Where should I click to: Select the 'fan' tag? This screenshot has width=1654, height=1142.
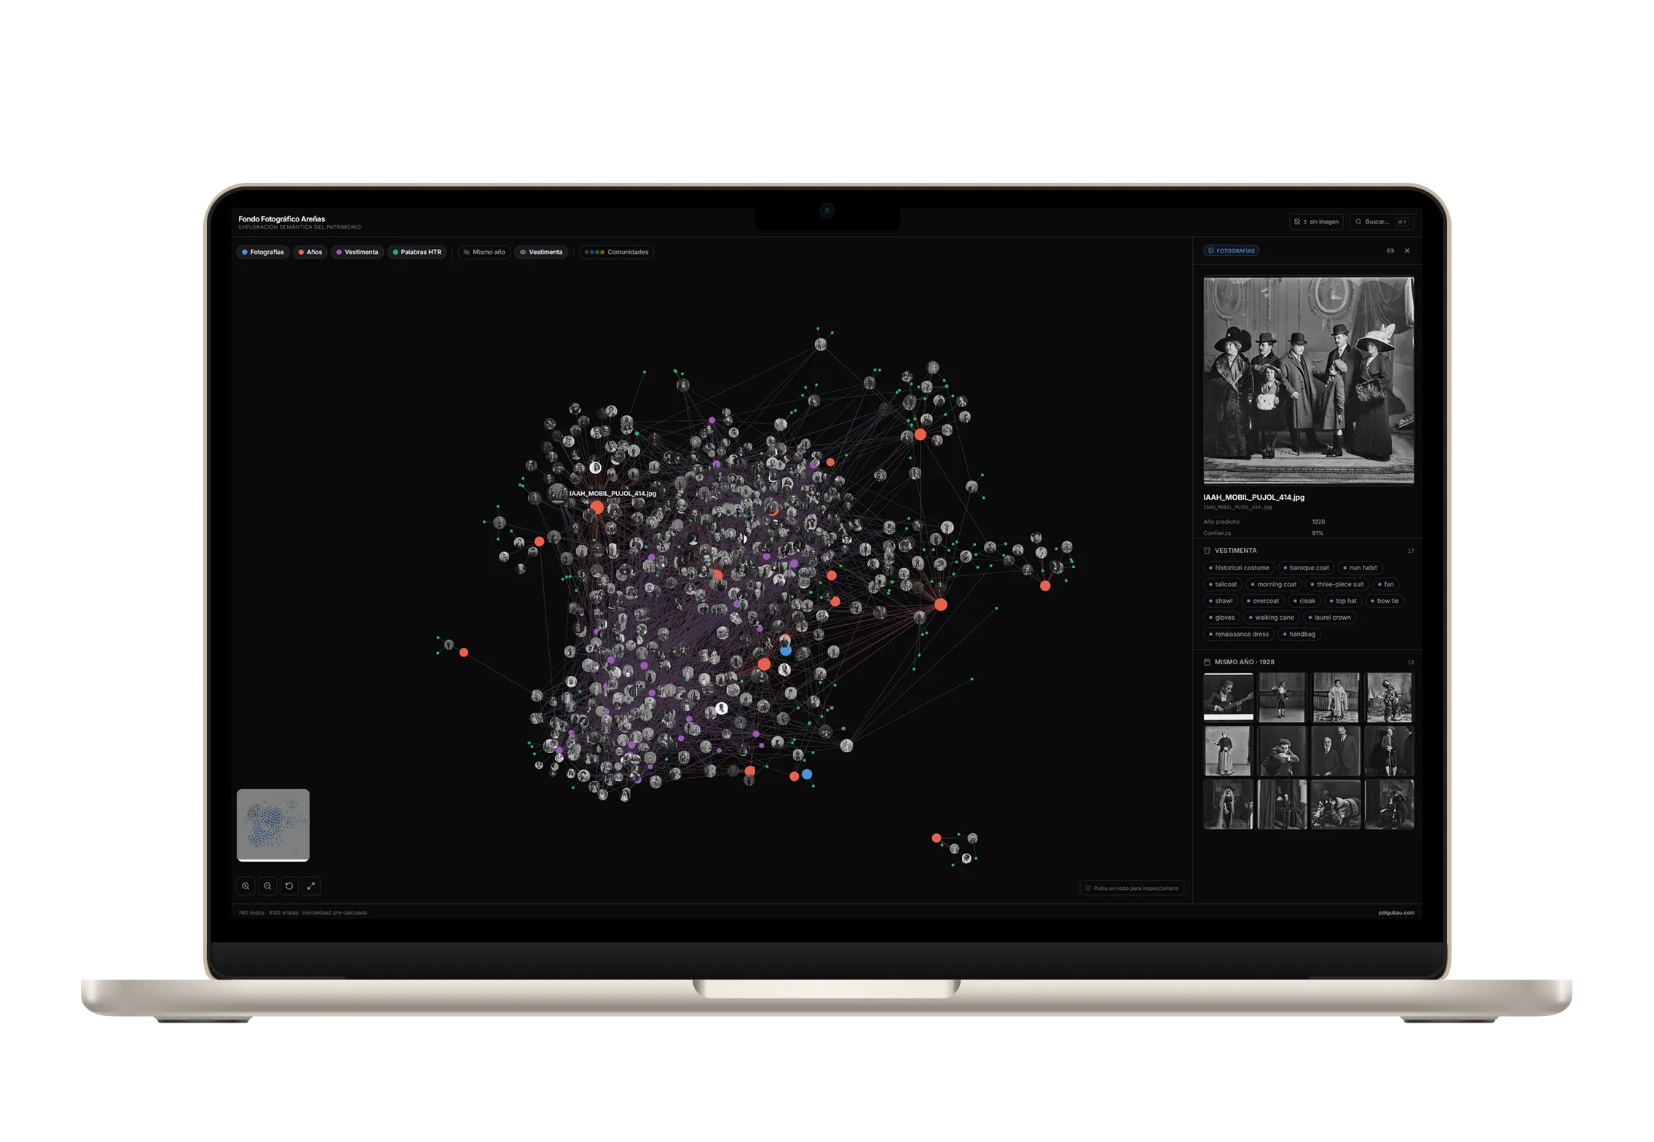[1385, 584]
